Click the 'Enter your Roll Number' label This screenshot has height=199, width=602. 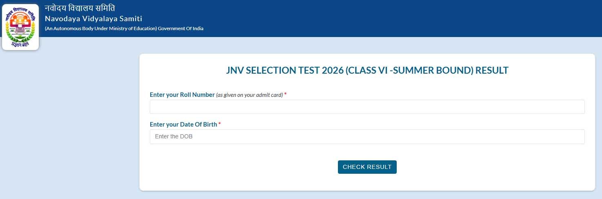(182, 95)
